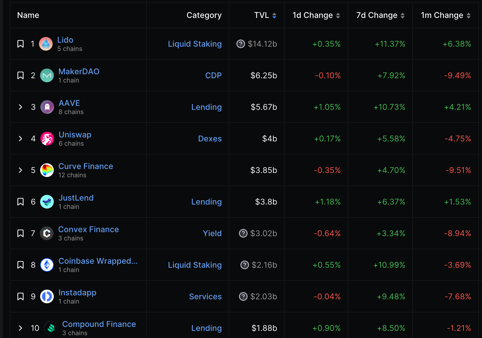The image size is (482, 338).
Task: Click the Lido protocol logo
Action: 46,44
